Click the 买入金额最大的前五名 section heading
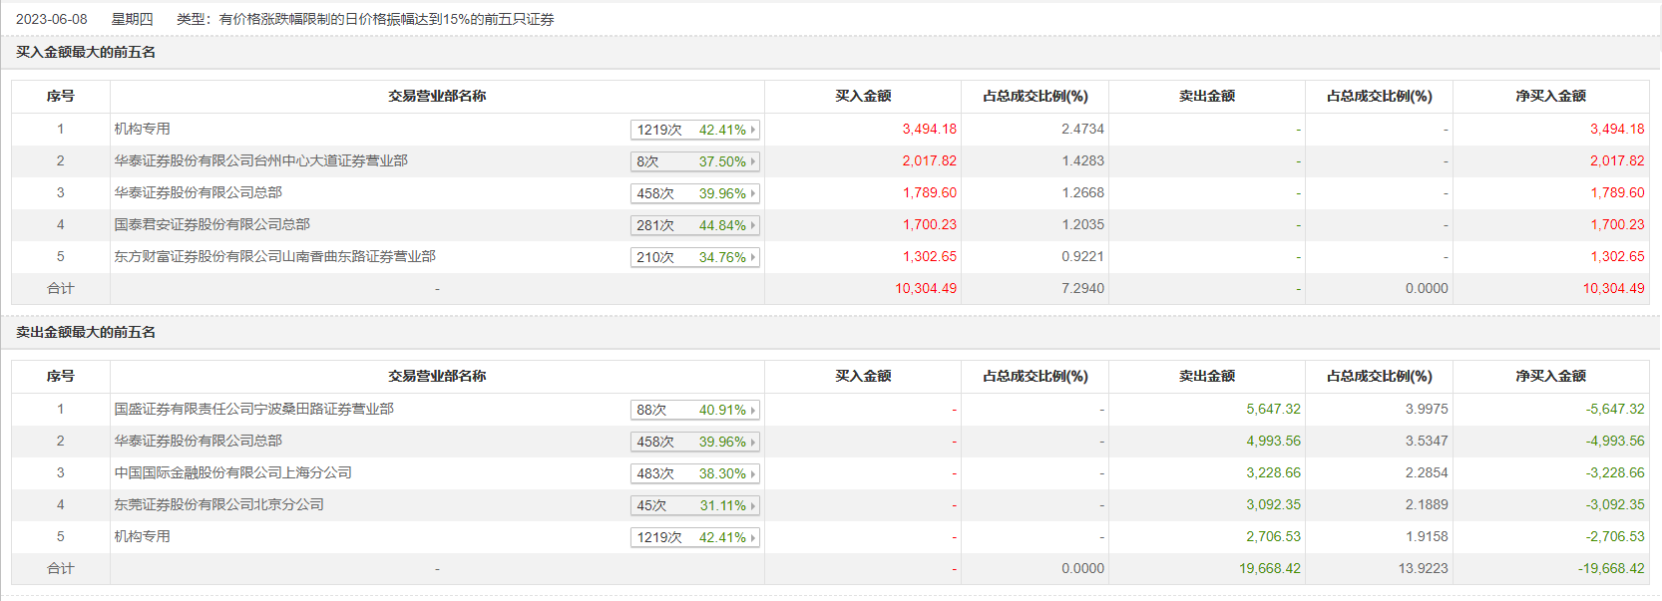This screenshot has width=1662, height=601. (86, 52)
